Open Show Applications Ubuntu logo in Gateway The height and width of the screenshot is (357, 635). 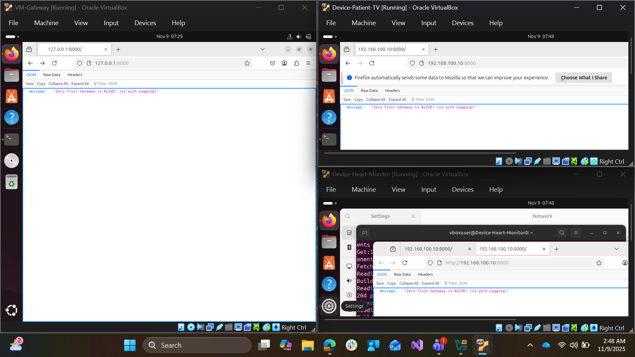pos(12,310)
